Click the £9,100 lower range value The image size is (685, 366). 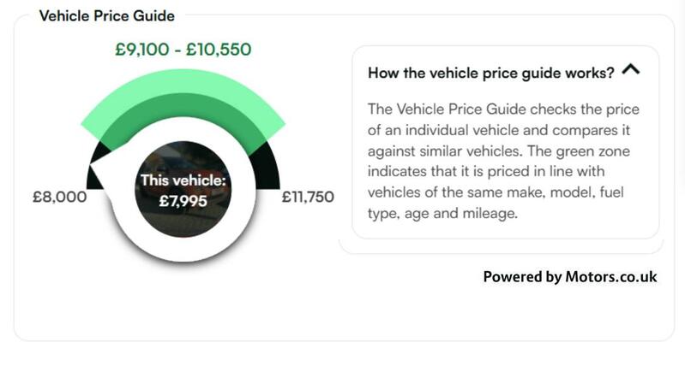[142, 50]
